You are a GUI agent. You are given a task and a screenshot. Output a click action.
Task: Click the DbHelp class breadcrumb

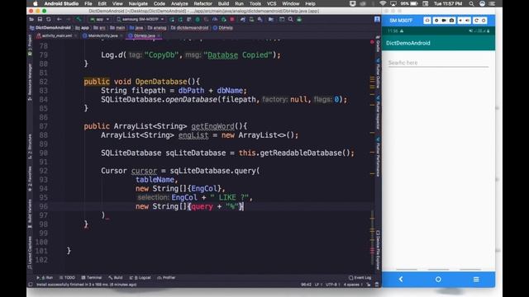coord(223,27)
